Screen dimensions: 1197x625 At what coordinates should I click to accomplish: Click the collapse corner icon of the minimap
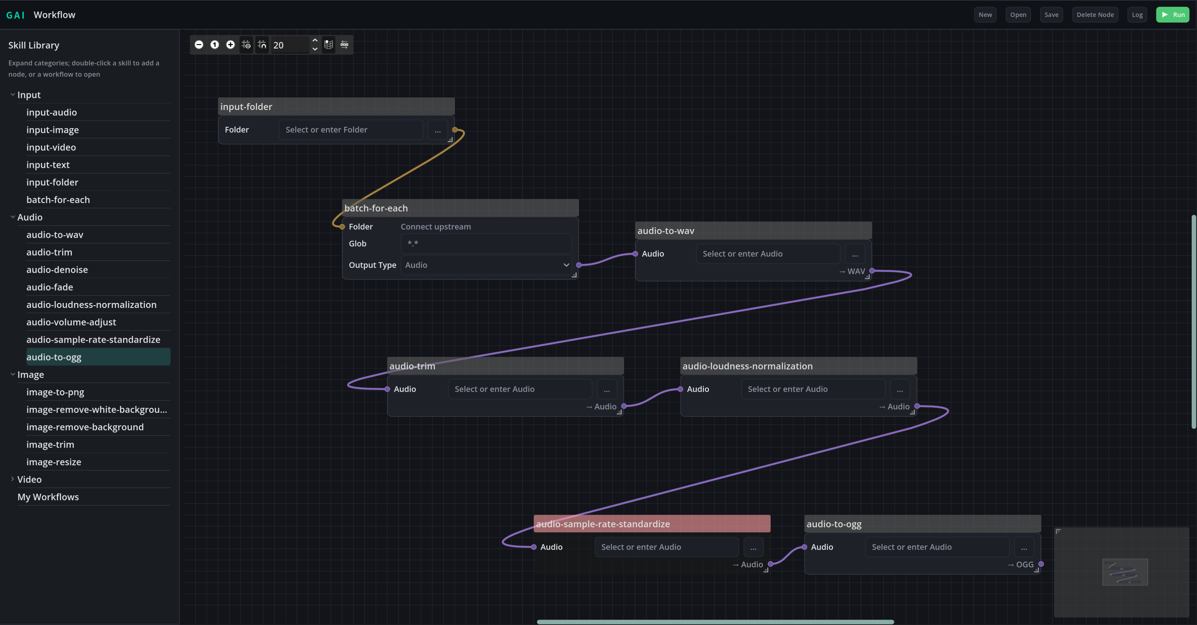click(1058, 532)
